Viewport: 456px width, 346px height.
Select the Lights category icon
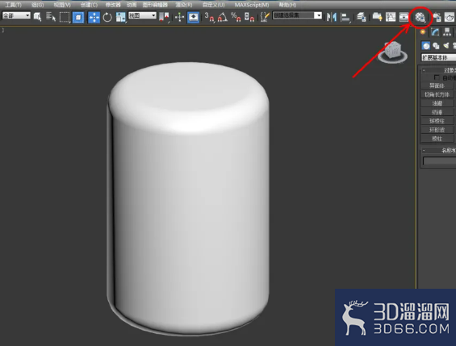coord(446,46)
